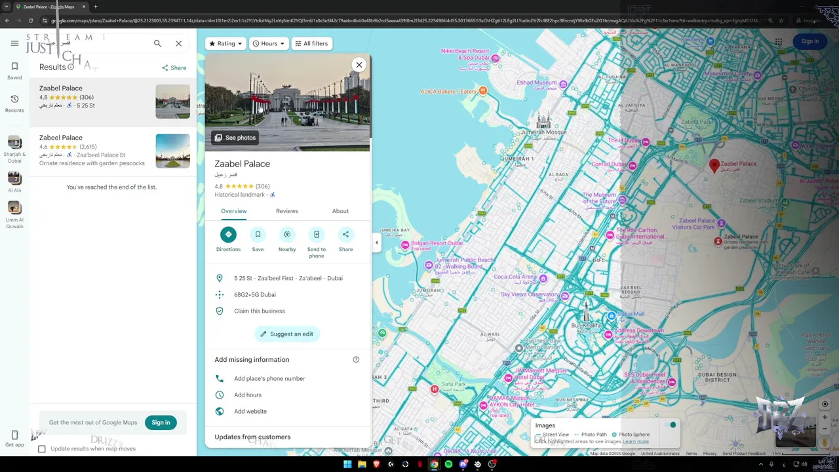839x472 pixels.
Task: Click the browser reload button
Action: pos(30,20)
